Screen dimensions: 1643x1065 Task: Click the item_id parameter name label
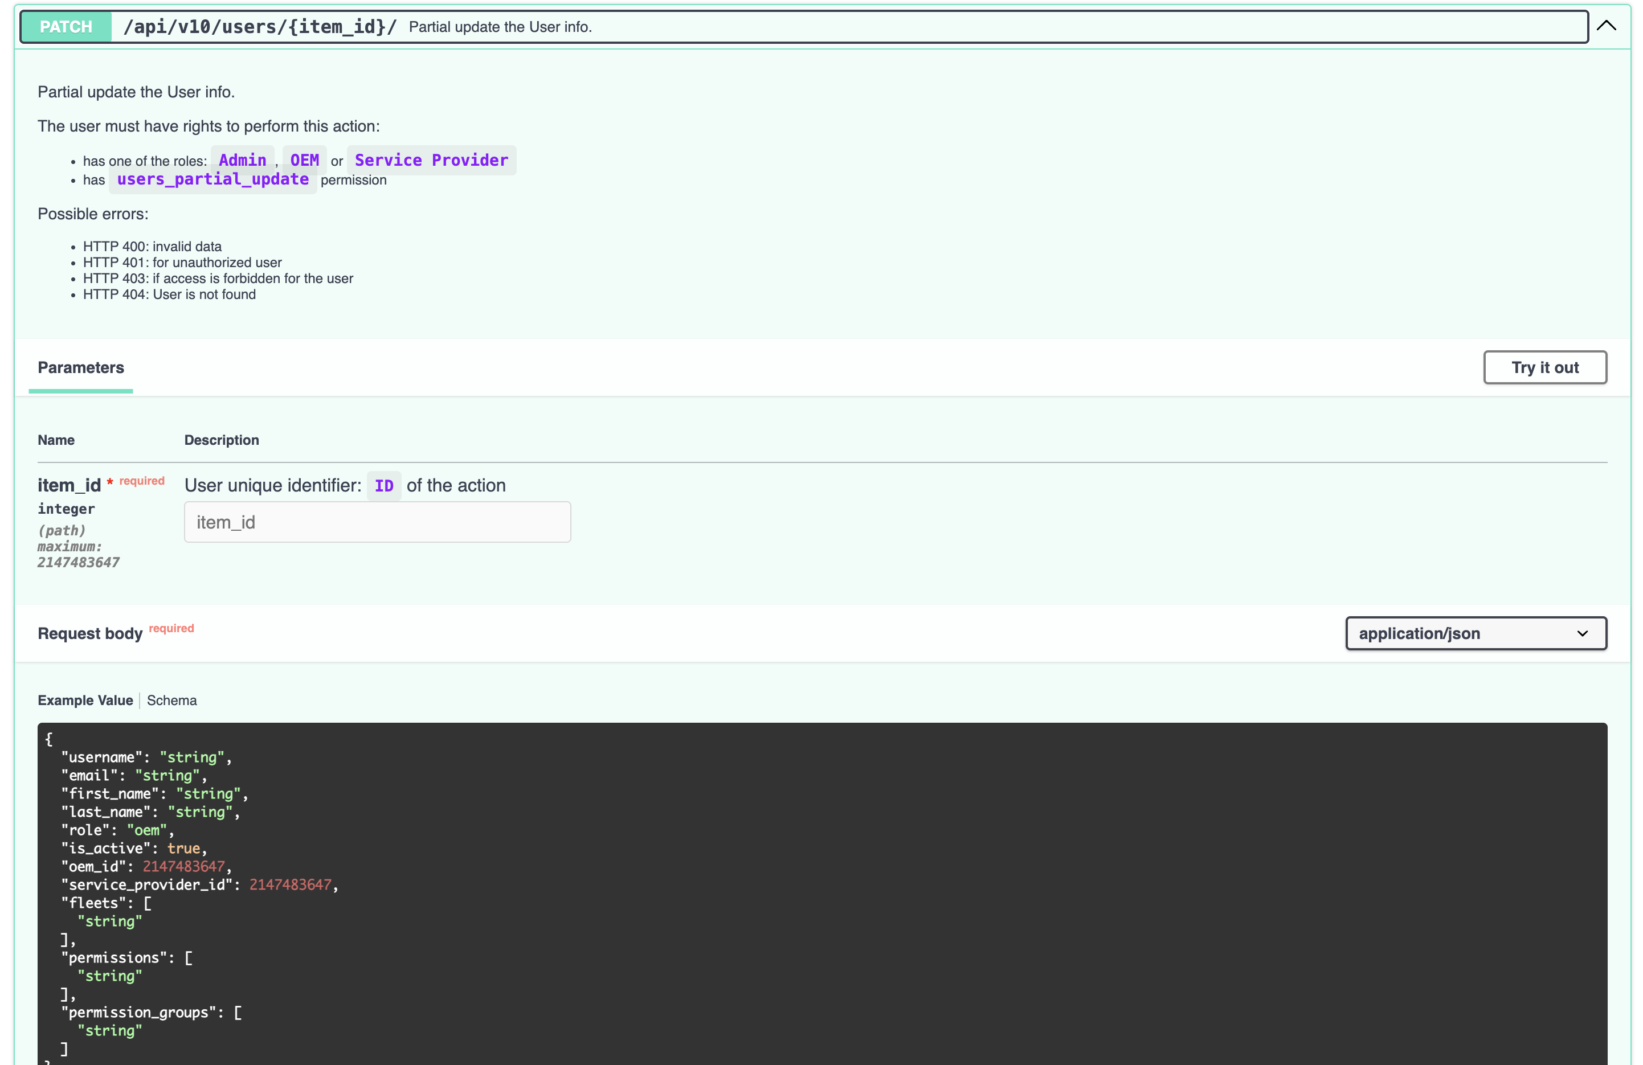[x=69, y=485]
